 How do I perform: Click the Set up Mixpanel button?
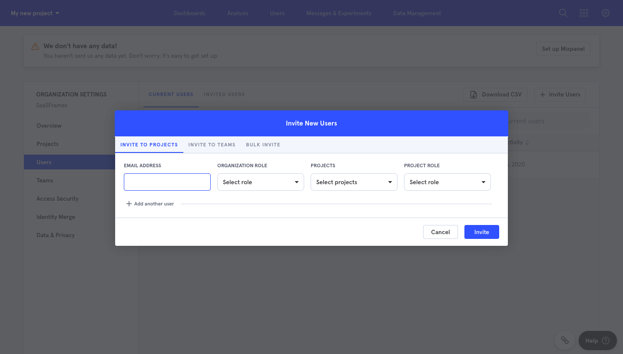pos(563,49)
